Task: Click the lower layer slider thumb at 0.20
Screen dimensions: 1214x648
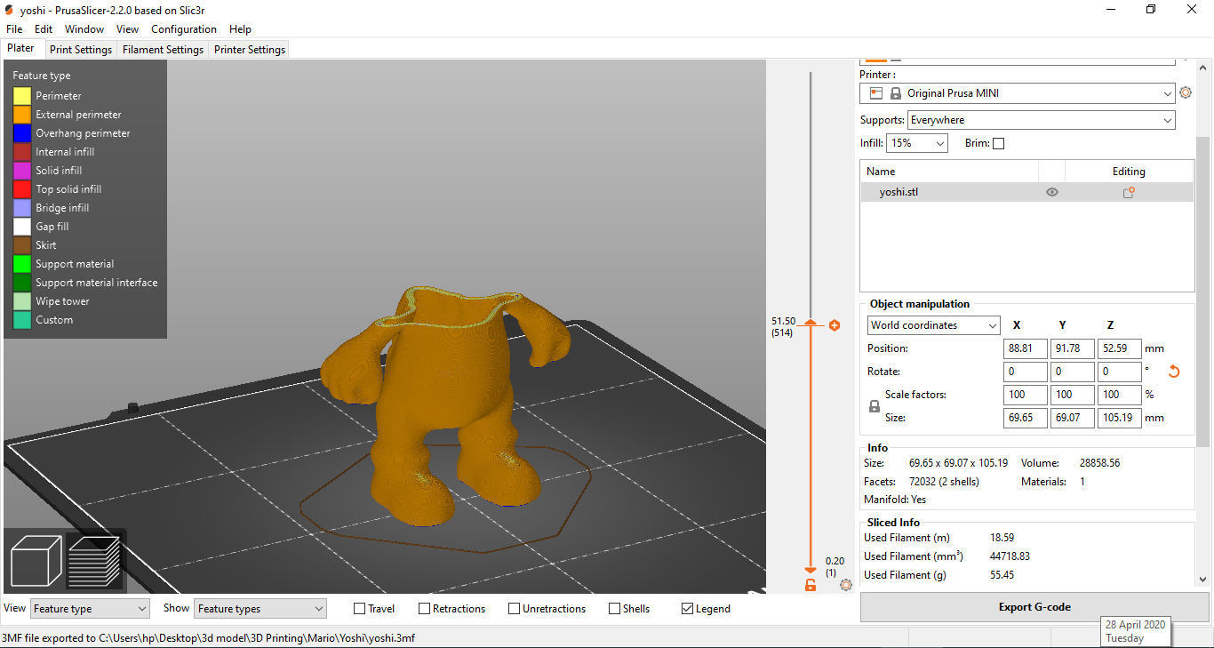Action: 811,571
